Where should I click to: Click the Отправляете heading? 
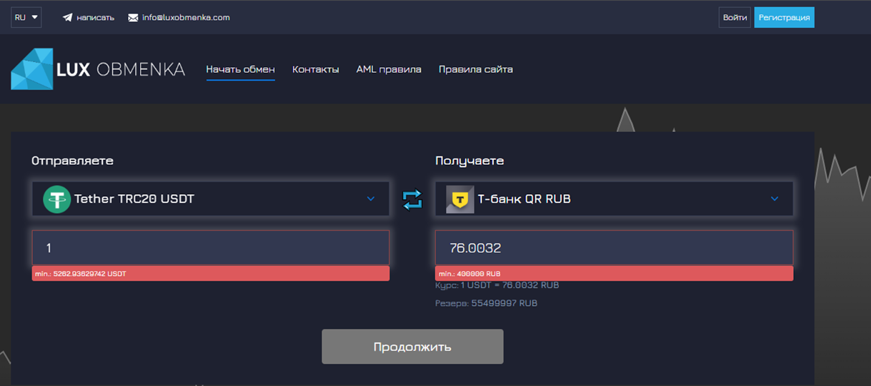coord(72,161)
